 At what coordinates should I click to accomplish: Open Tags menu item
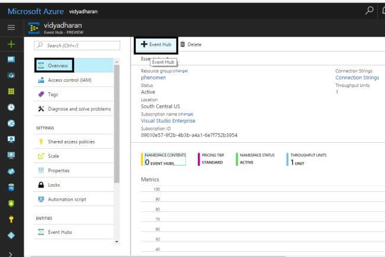73,94
